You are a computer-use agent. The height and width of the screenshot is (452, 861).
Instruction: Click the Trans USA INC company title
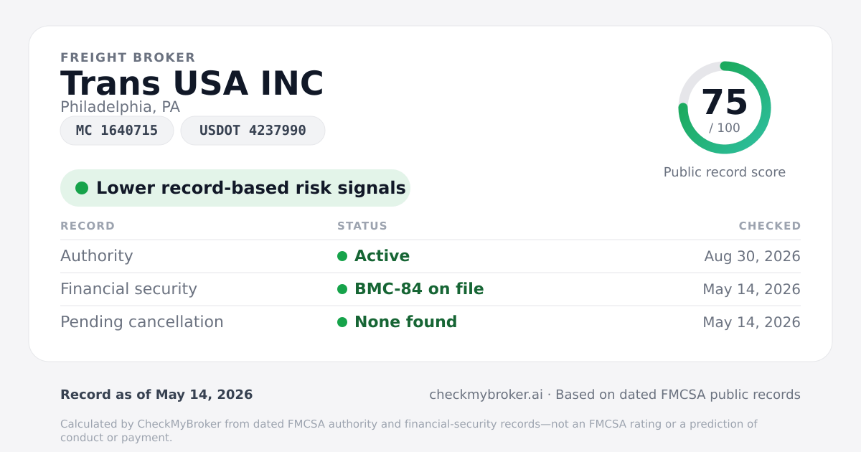192,84
